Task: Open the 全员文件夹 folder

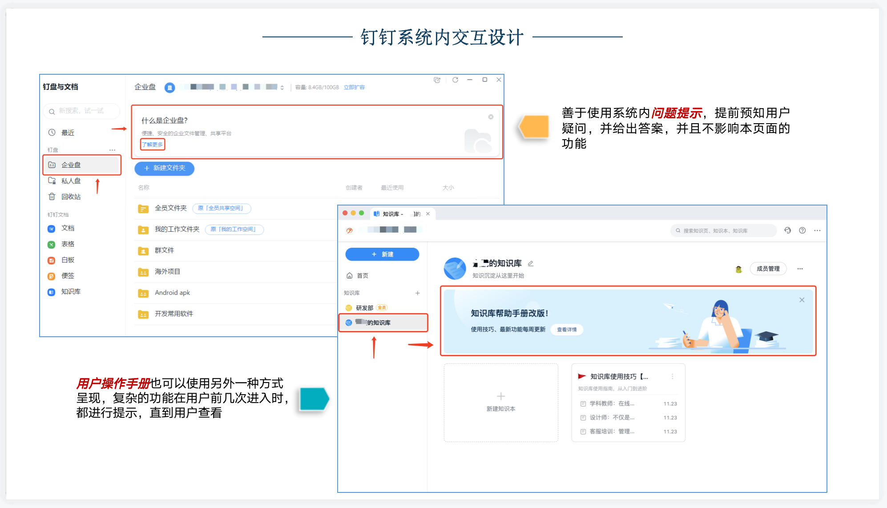Action: coord(170,208)
